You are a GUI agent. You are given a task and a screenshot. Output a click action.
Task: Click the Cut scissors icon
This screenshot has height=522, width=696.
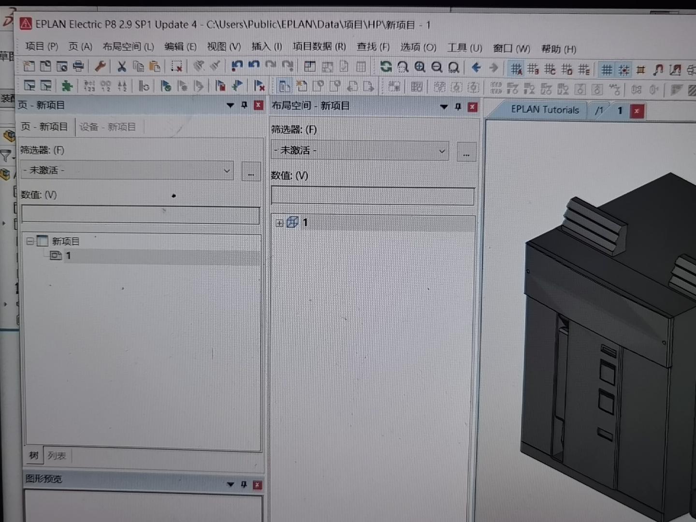[122, 66]
